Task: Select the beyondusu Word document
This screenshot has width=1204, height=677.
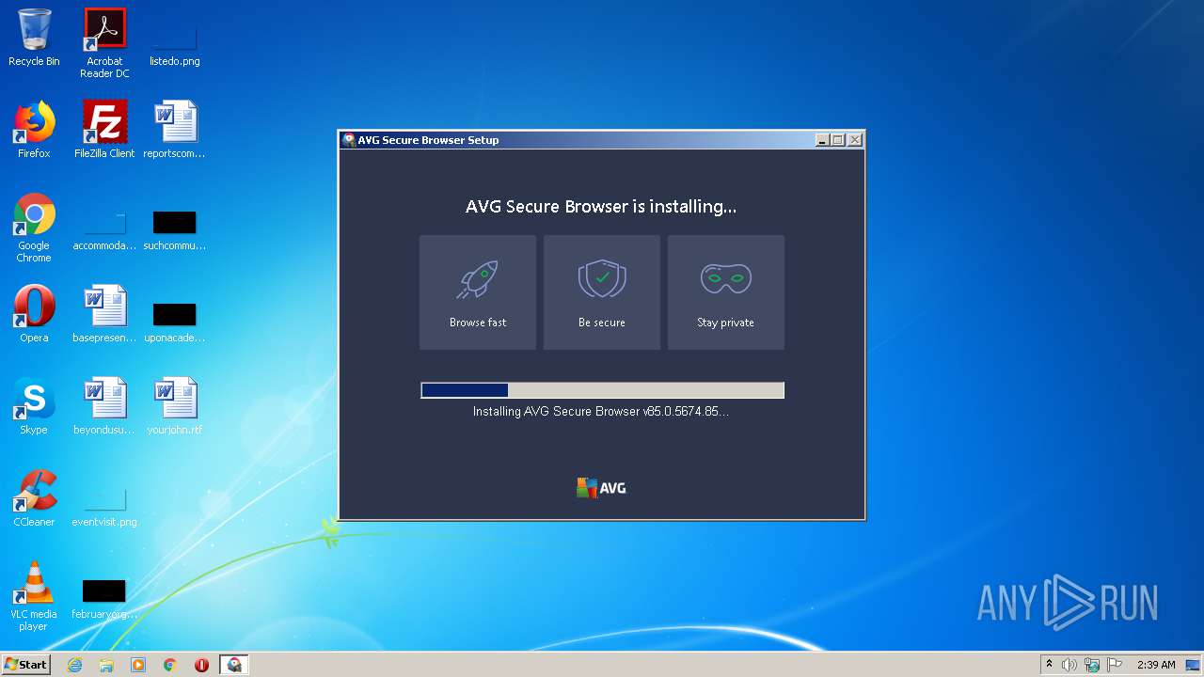Action: coord(104,406)
